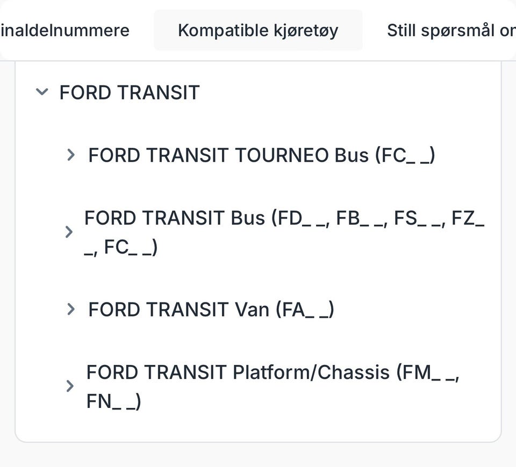The height and width of the screenshot is (467, 516).
Task: Expand chevron beside FORD TRANSIT TOURNEO Bus
Action: (70, 155)
